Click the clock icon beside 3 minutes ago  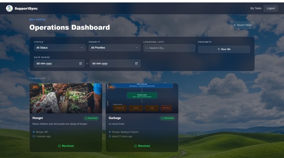[34, 136]
